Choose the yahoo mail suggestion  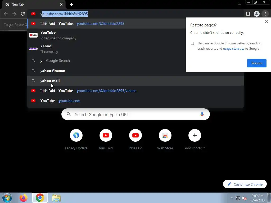point(135,81)
